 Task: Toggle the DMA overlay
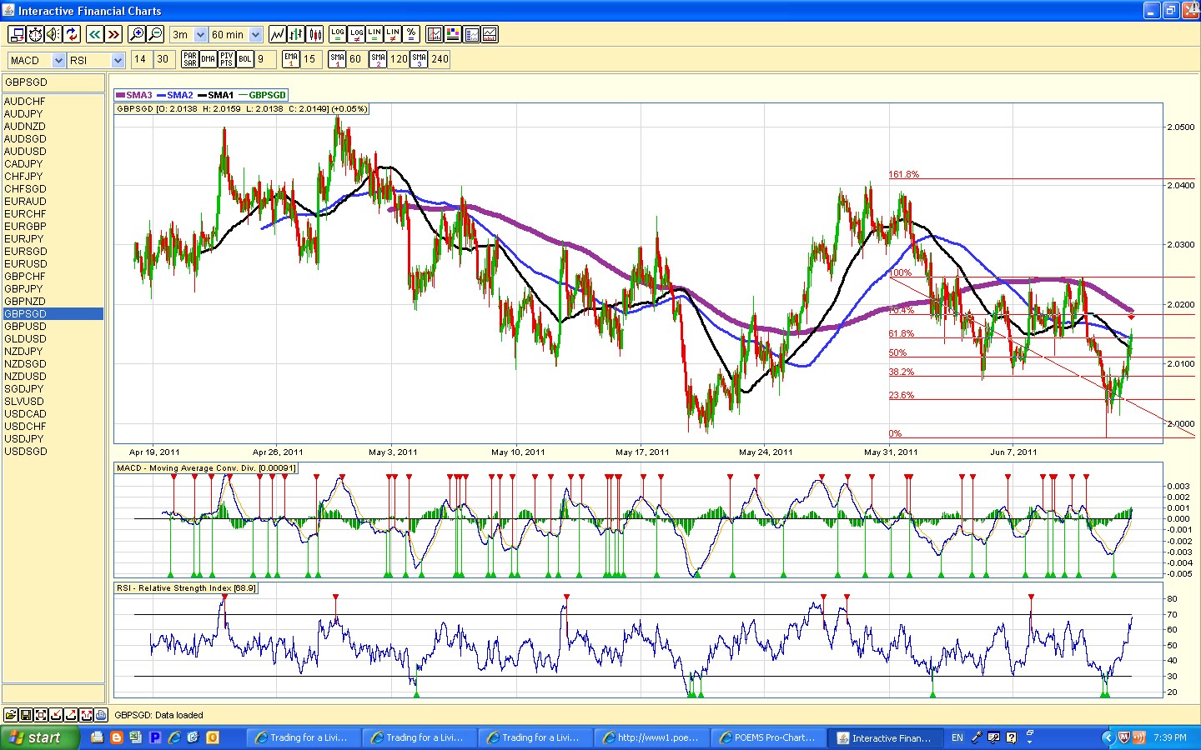pos(209,59)
